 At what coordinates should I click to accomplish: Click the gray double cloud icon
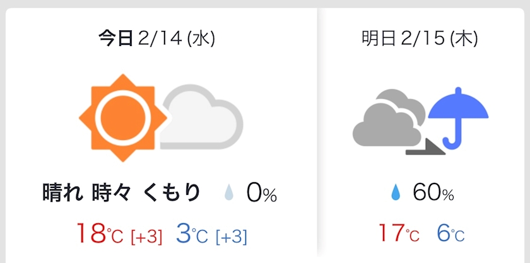(x=389, y=118)
